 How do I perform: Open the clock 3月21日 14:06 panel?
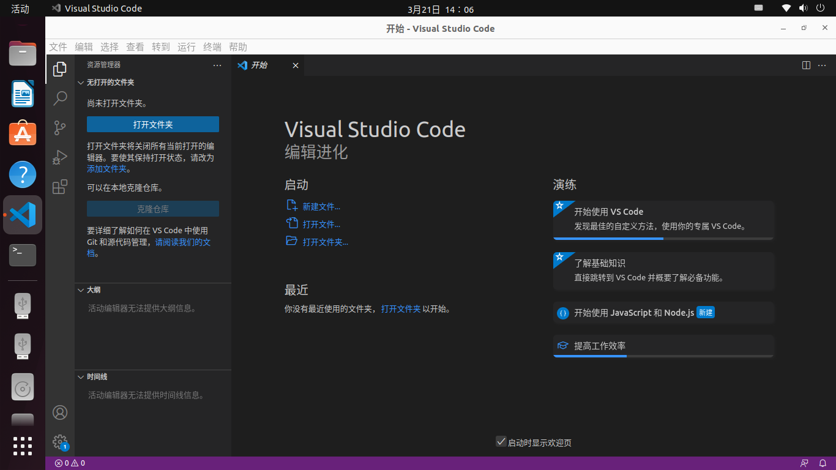(441, 9)
